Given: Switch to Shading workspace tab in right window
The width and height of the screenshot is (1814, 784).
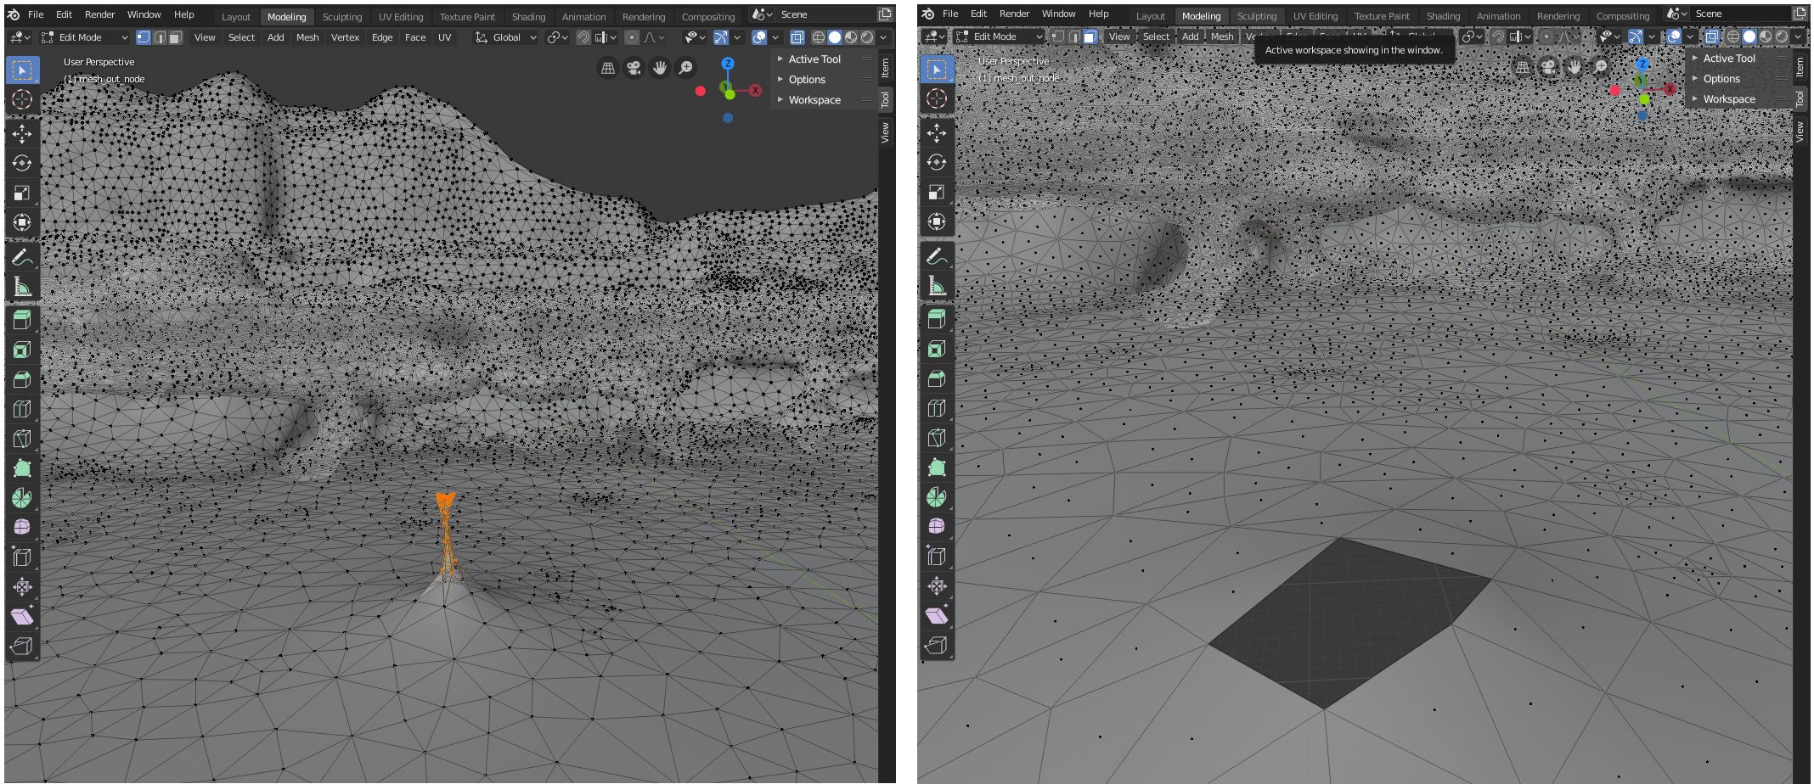Looking at the screenshot, I should click(x=1443, y=16).
